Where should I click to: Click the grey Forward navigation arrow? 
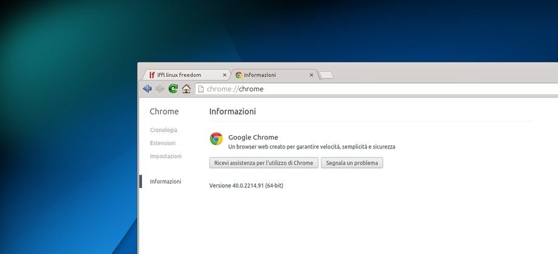click(x=160, y=89)
